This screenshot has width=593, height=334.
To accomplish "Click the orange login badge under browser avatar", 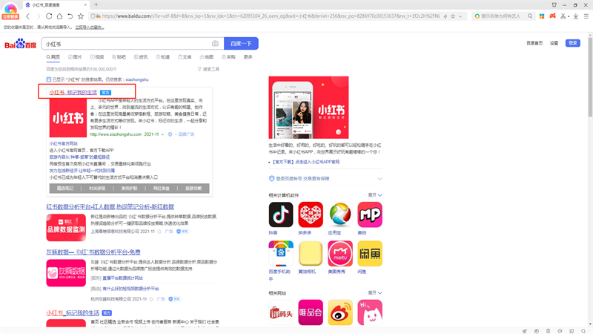I will pyautogui.click(x=10, y=16).
